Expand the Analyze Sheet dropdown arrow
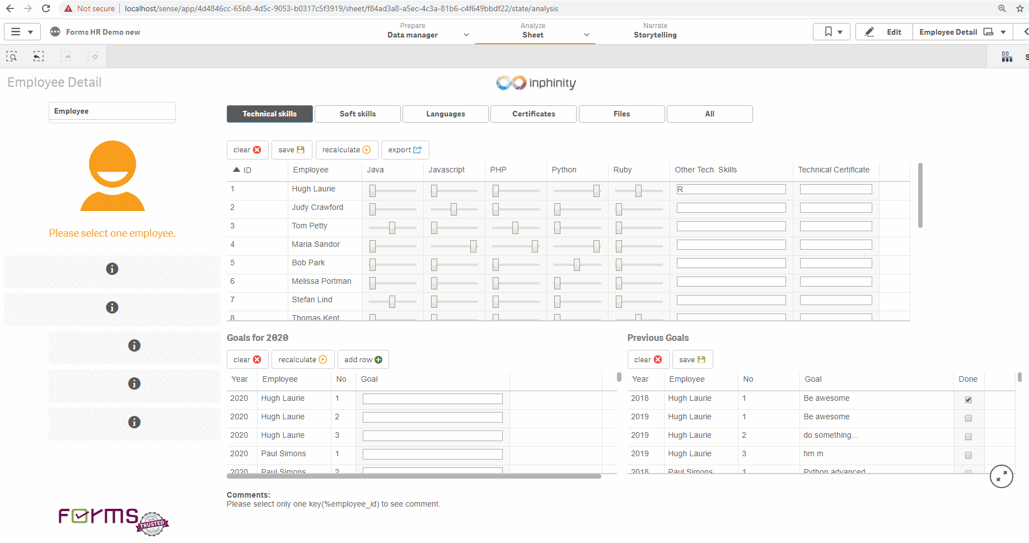1029x543 pixels. pos(587,35)
